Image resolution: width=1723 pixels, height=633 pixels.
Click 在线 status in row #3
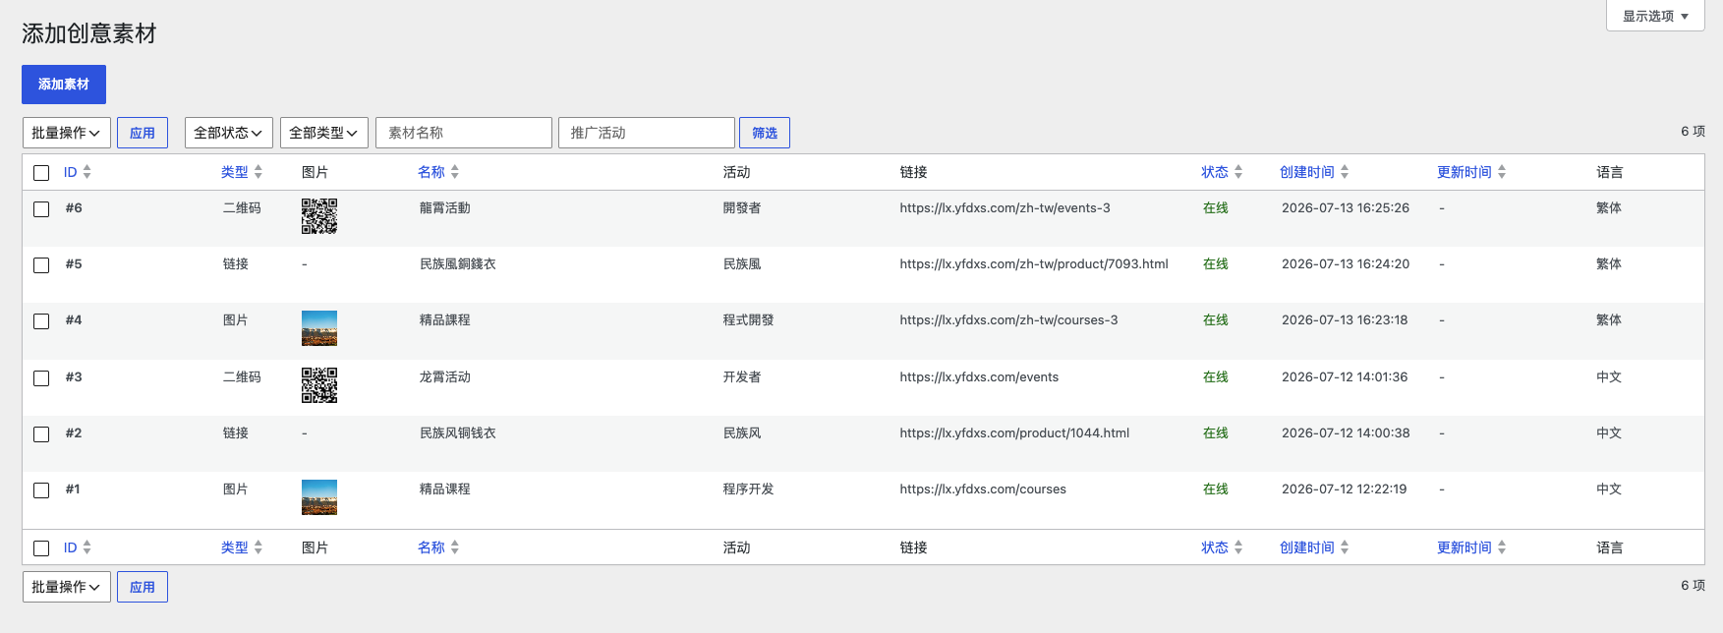point(1216,377)
